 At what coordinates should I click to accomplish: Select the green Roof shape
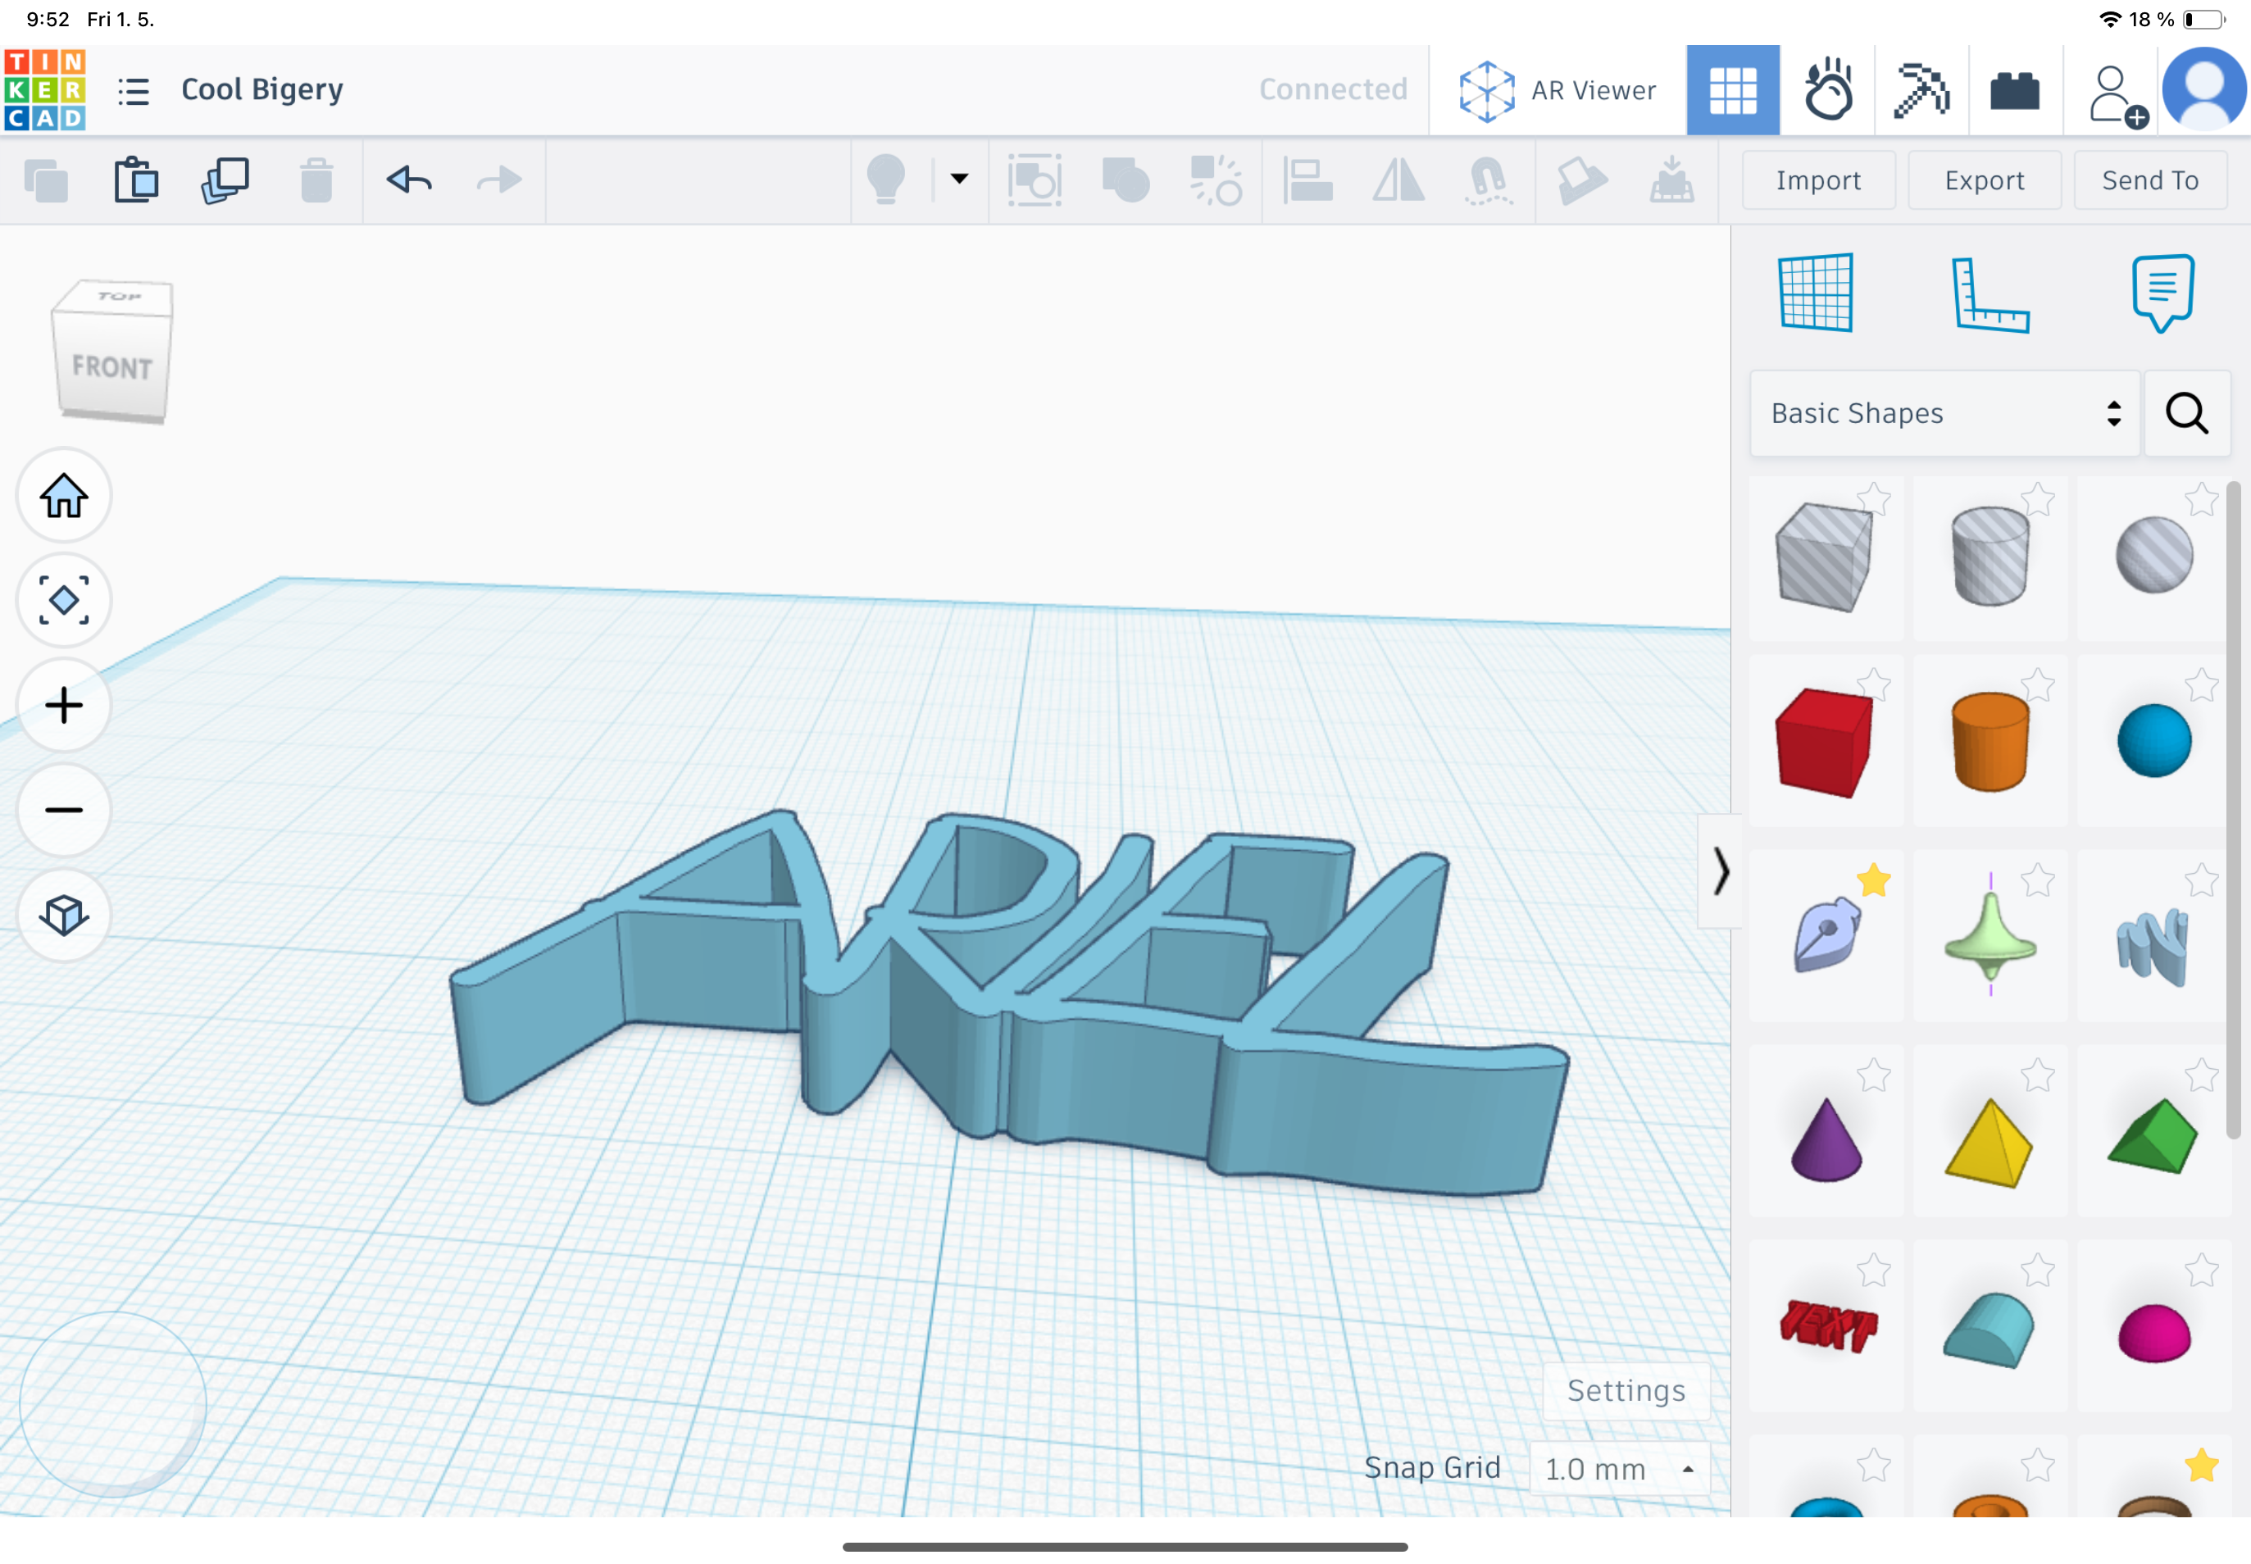(2153, 1137)
